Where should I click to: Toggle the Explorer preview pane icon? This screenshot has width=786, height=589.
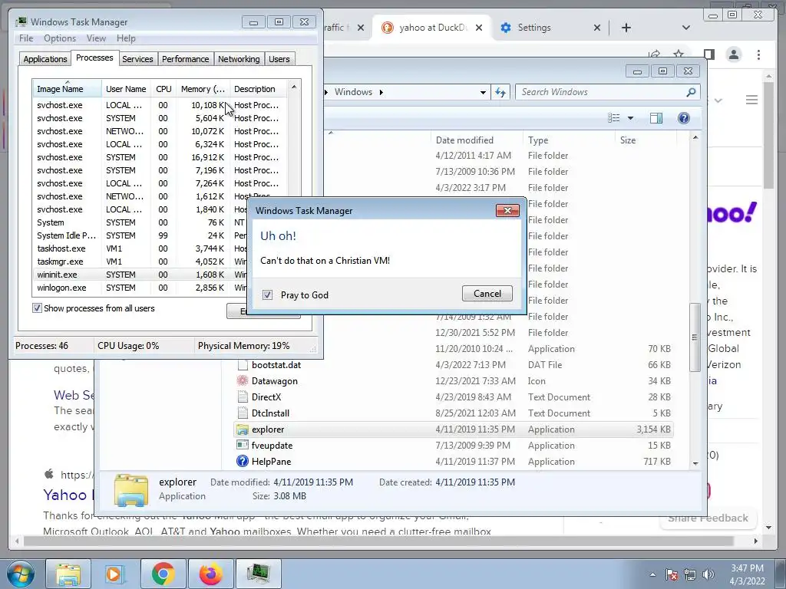[x=656, y=117]
